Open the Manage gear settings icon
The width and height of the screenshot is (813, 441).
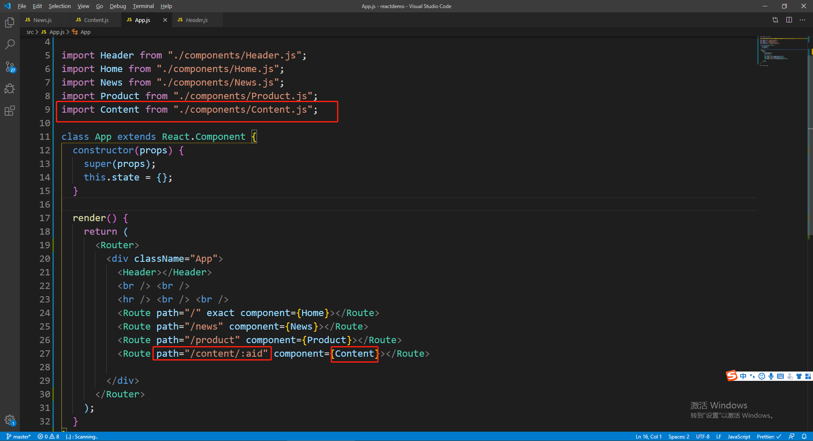(10, 420)
